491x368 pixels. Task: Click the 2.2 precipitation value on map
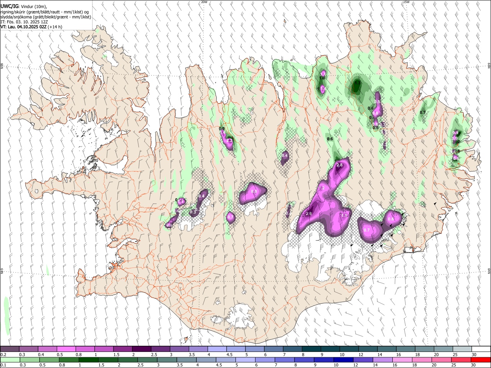(230, 141)
